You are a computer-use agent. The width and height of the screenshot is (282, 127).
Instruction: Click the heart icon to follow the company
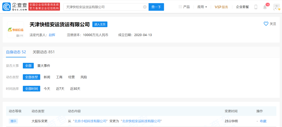click(266, 24)
